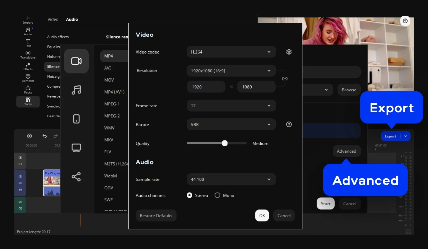Click the Restore Defaults button
Screen dimensions: 428x249
click(156, 216)
